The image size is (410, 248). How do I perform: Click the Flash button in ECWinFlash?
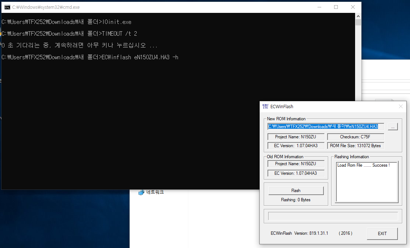(x=296, y=191)
